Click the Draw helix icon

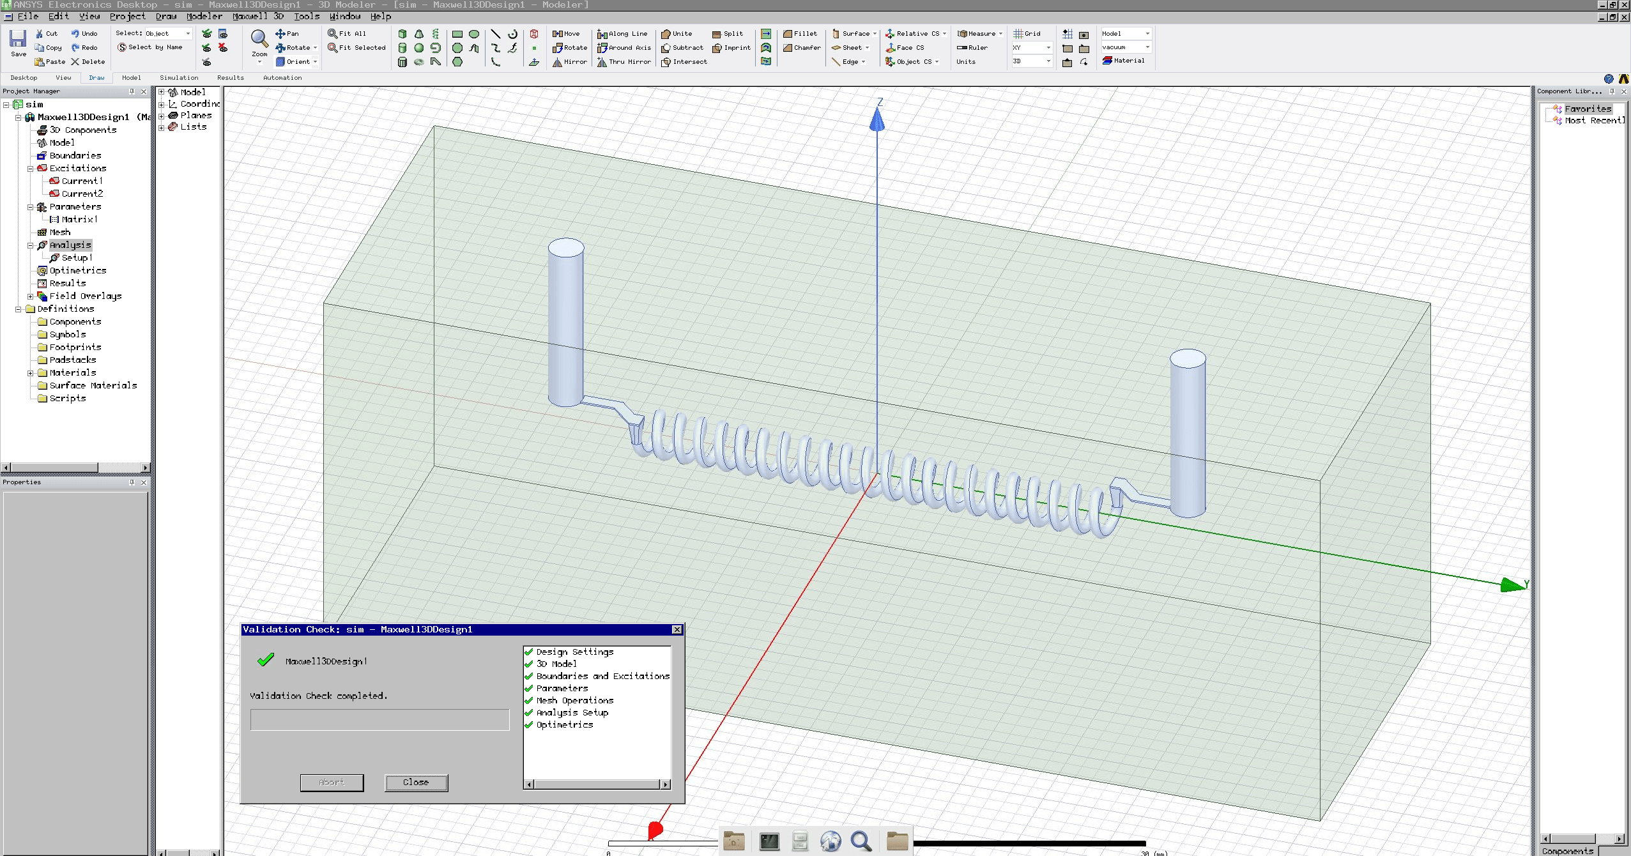[436, 34]
